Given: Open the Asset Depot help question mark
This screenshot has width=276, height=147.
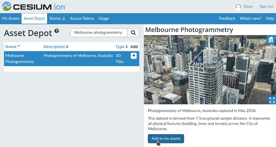Looking at the screenshot, I should [x=57, y=31].
